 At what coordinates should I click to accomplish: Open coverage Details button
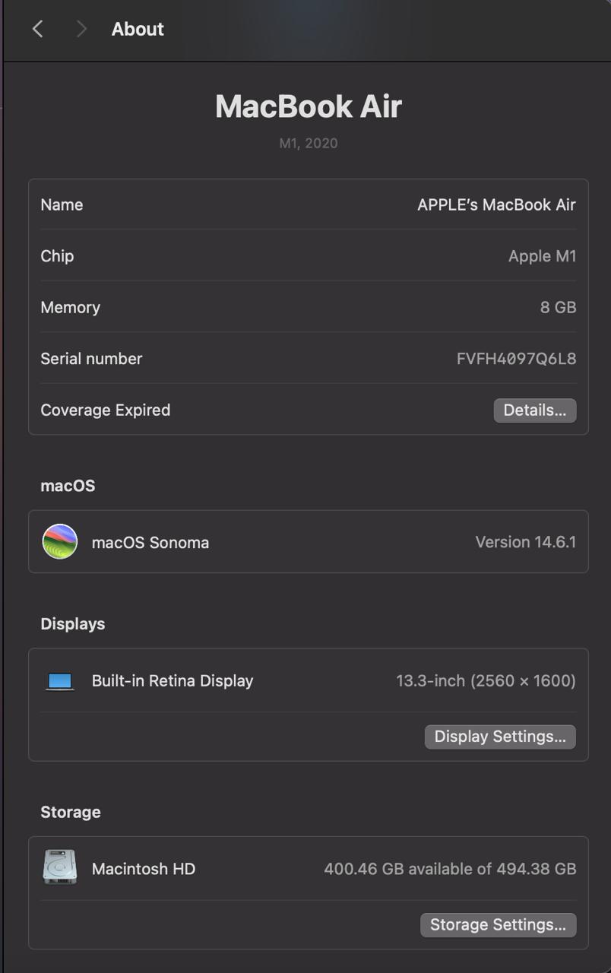535,410
